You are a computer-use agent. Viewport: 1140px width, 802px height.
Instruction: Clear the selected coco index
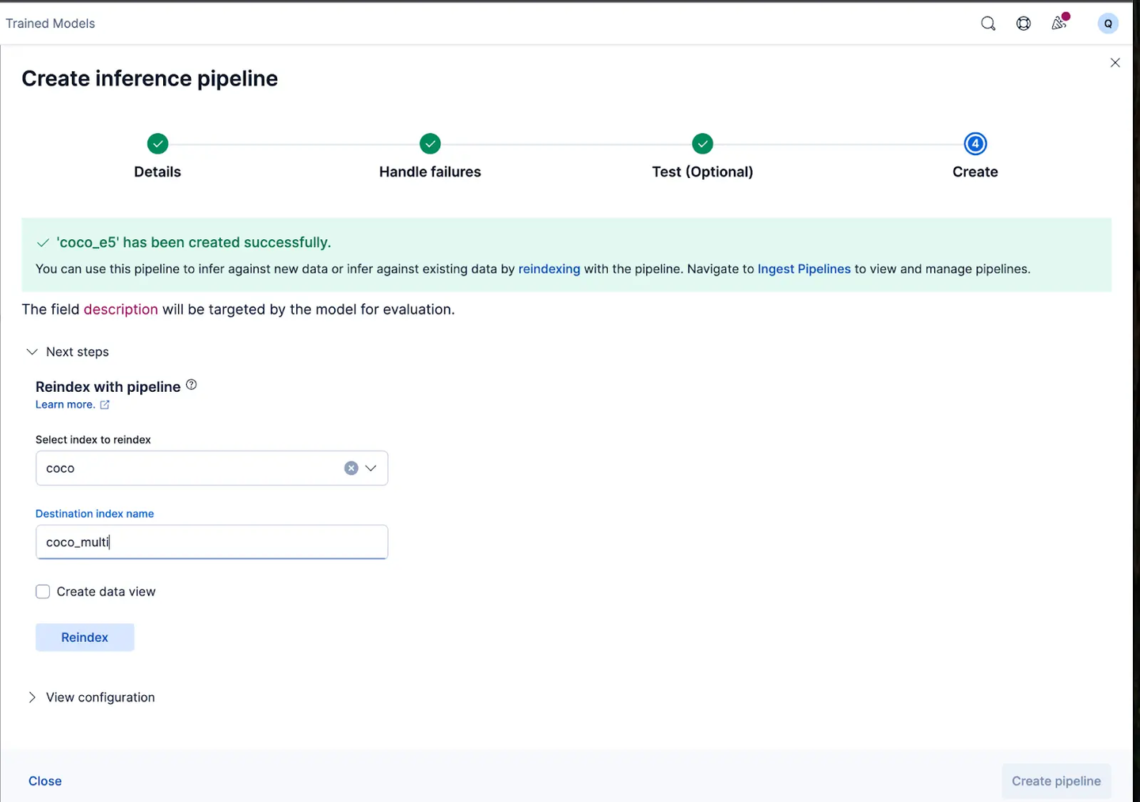351,468
